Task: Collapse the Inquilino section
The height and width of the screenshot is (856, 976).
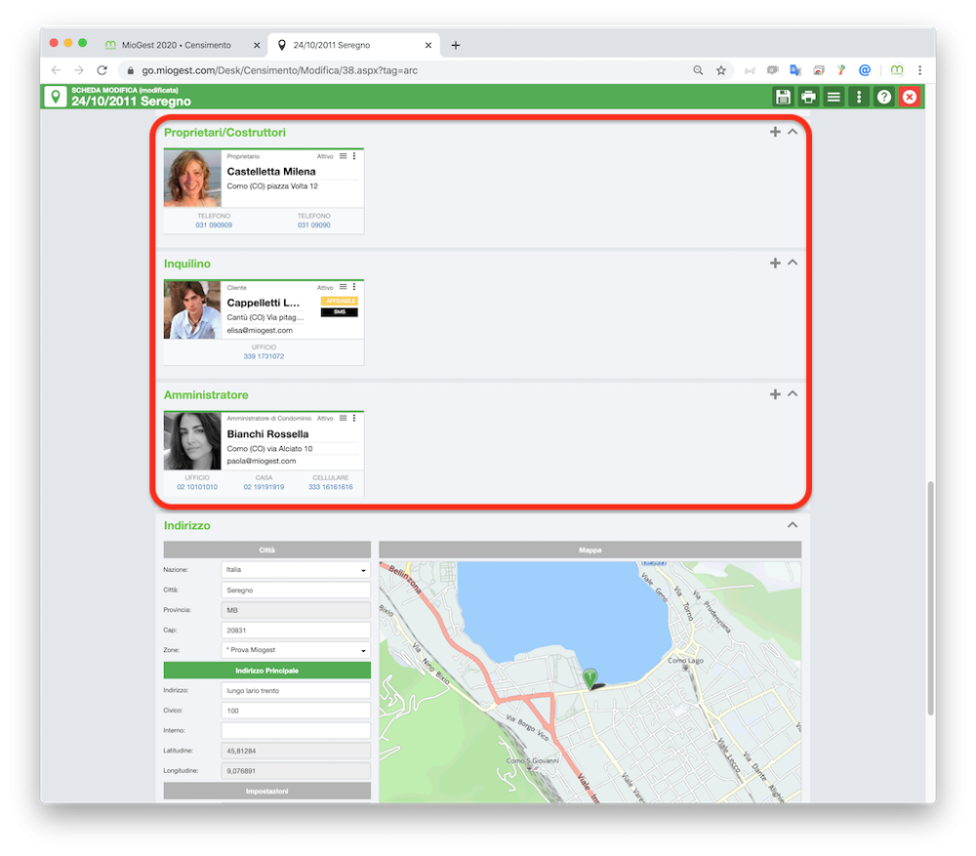Action: coord(793,263)
